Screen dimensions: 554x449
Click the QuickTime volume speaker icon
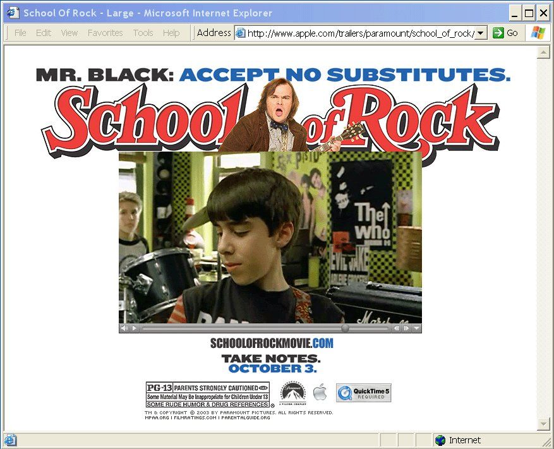pos(124,328)
